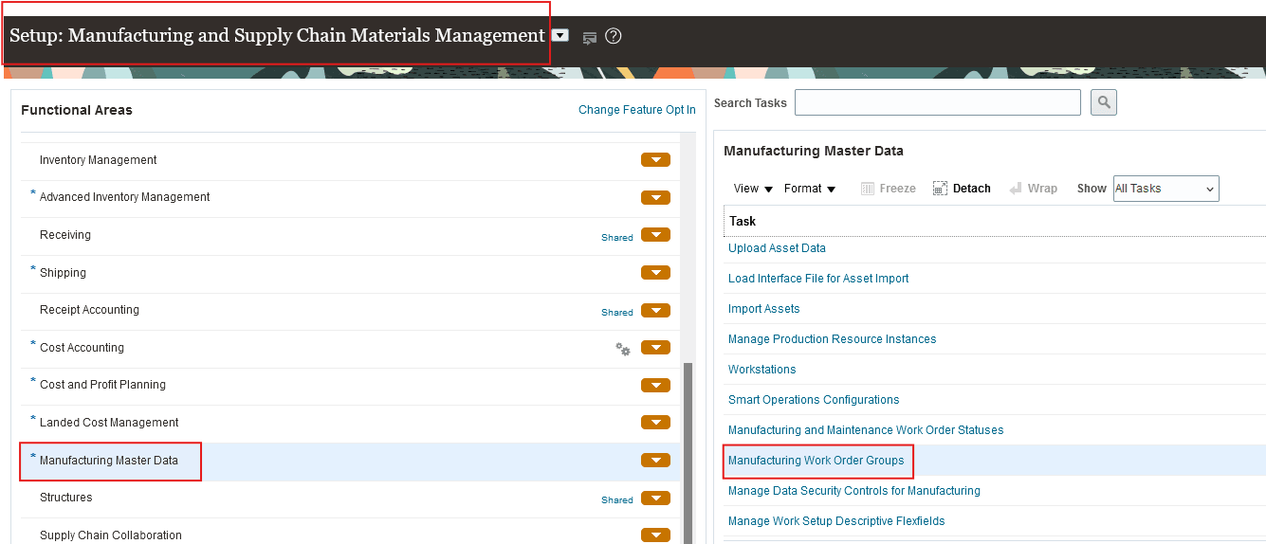
Task: Click the icon beside the setup dropdown
Action: point(589,38)
